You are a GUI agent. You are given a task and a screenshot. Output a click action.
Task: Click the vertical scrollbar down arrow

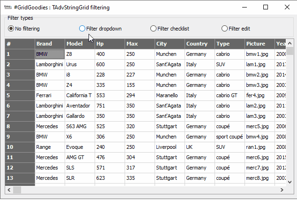pos(290,182)
